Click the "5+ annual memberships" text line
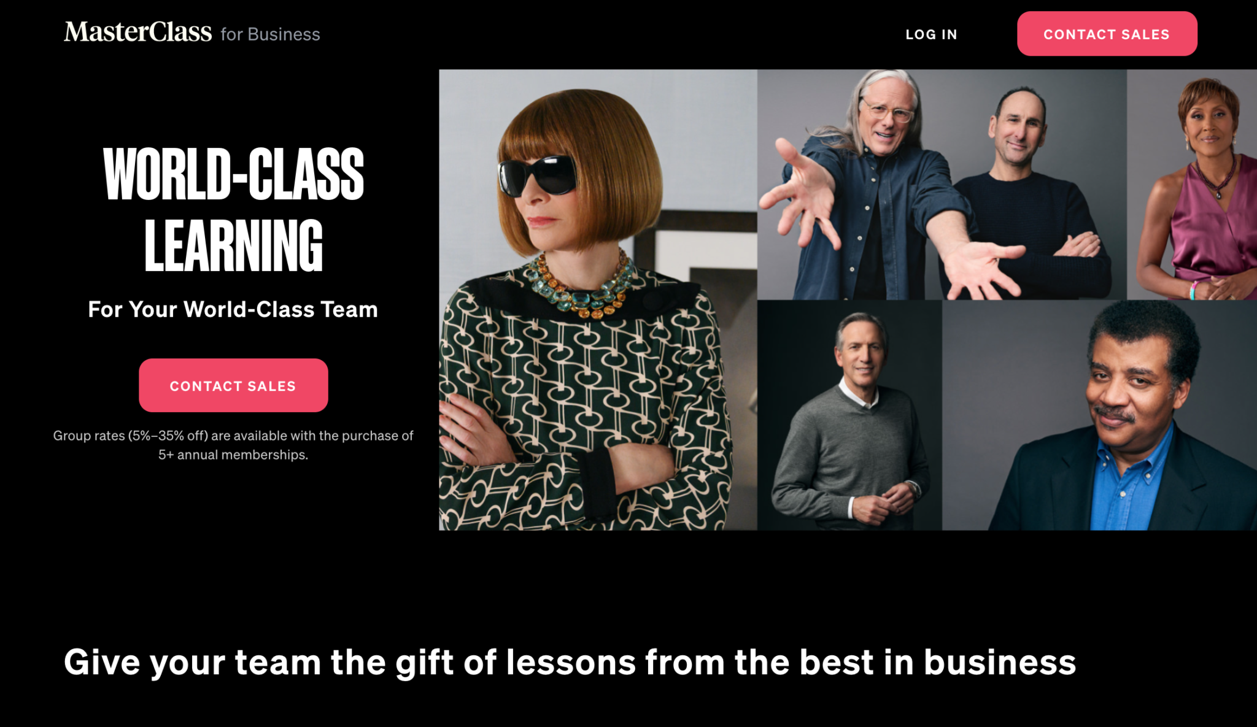 pyautogui.click(x=233, y=455)
